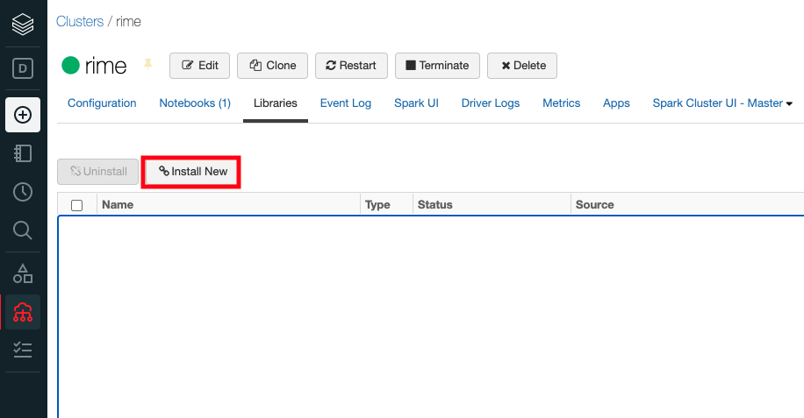Click the Install New library button
The height and width of the screenshot is (418, 804).
192,172
